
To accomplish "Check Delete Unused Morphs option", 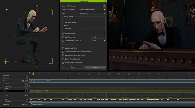I will point(63,59).
